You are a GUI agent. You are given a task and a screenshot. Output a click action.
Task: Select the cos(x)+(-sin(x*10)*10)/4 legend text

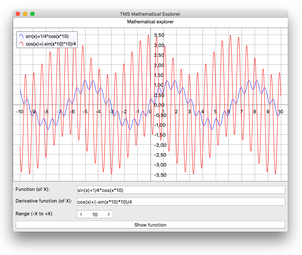coord(51,44)
